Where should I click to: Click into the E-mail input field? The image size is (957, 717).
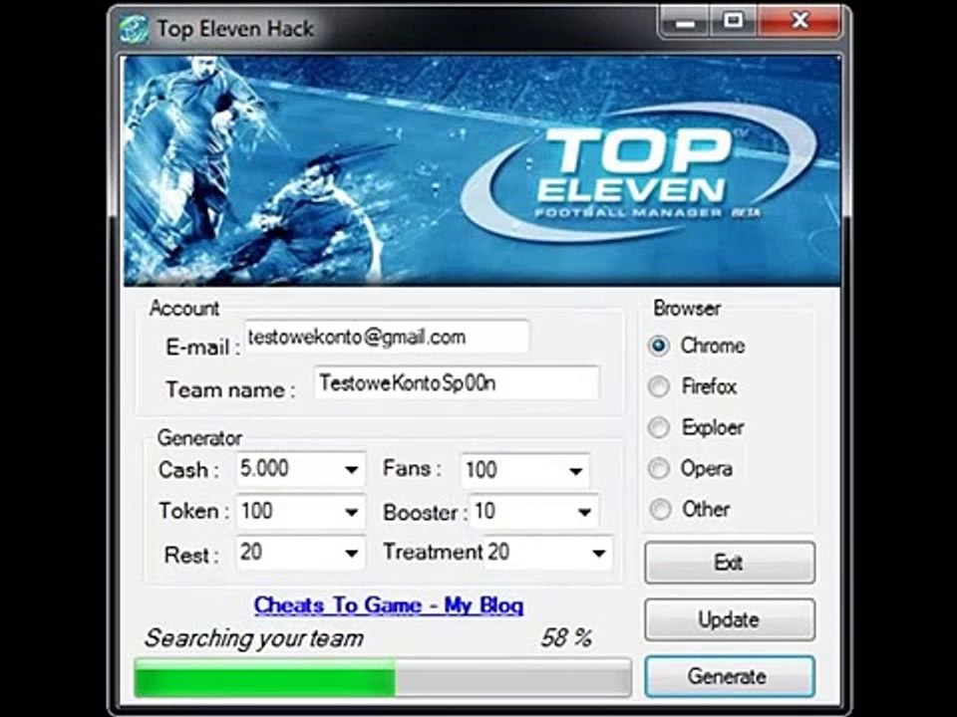coord(387,337)
